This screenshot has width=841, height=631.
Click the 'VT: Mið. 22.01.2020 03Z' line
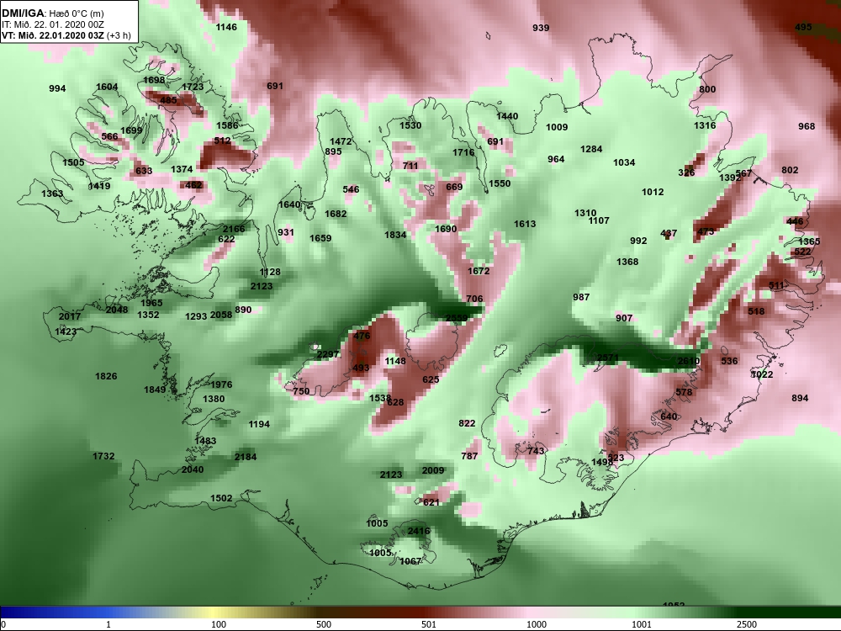(x=54, y=35)
